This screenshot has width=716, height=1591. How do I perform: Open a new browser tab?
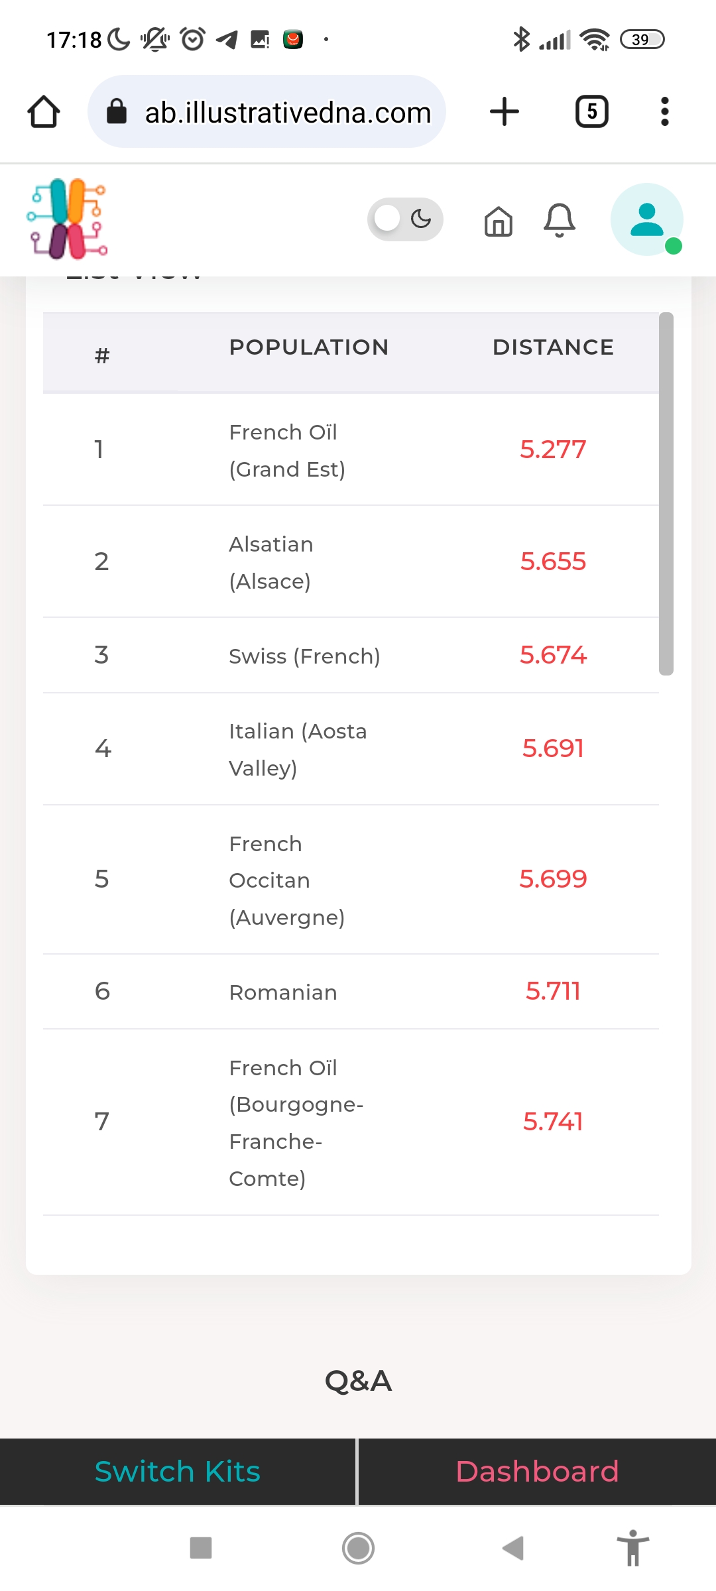pyautogui.click(x=505, y=111)
